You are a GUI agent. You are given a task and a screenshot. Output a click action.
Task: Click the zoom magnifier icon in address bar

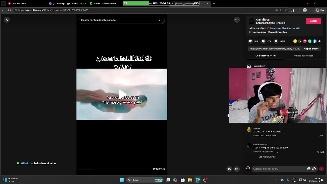point(281,10)
